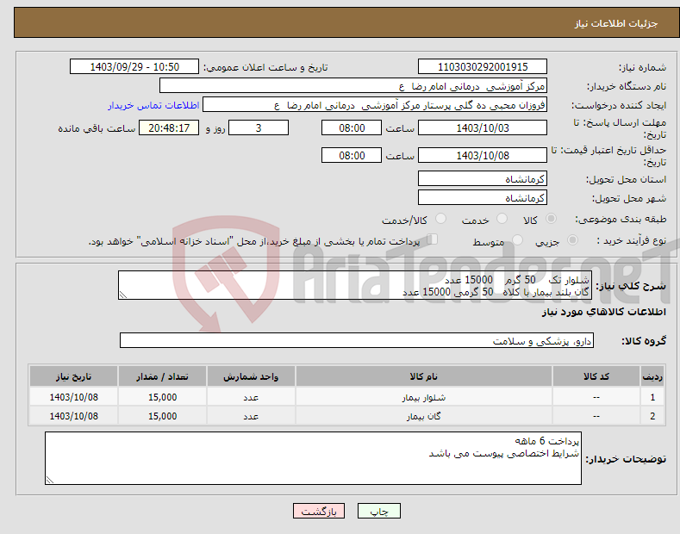Screen dimensions: 680x534
Task: Click the remaining time field 20:48:17
Action: click(x=169, y=127)
